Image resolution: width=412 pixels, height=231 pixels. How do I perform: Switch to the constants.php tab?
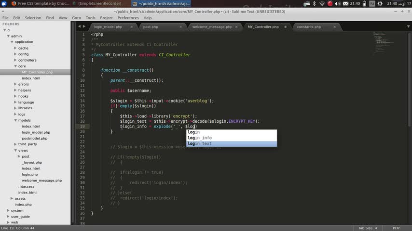pos(309,27)
